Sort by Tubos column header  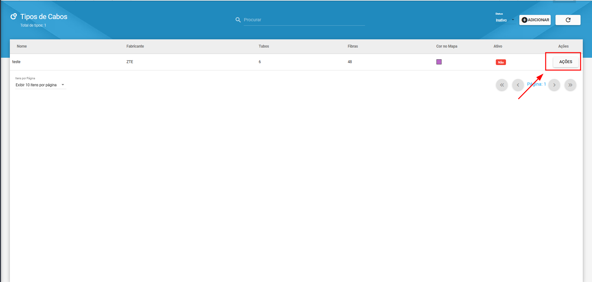(x=263, y=46)
